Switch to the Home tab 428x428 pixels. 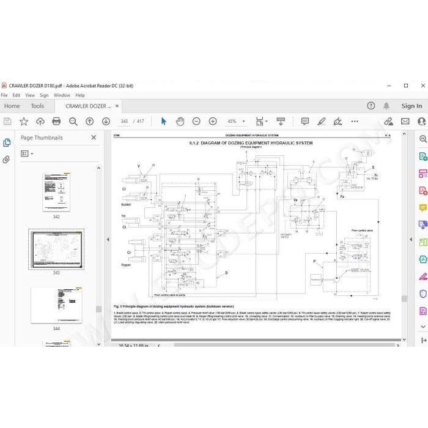(x=12, y=106)
